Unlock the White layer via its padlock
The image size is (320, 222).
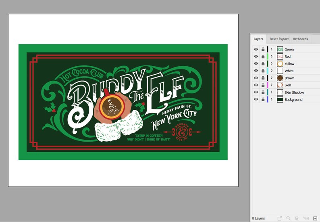click(263, 71)
